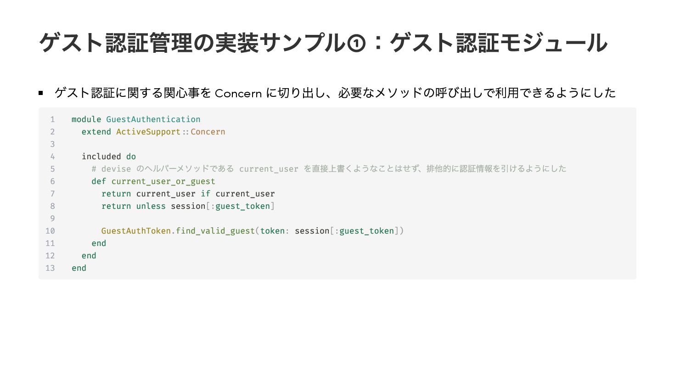
Task: Click the GuestAuthentication module name
Action: [153, 119]
